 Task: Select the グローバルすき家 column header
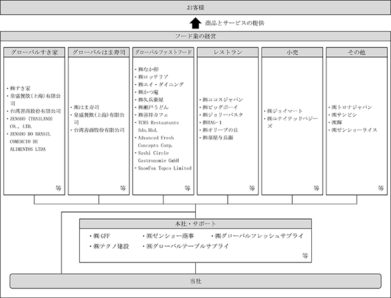click(34, 53)
